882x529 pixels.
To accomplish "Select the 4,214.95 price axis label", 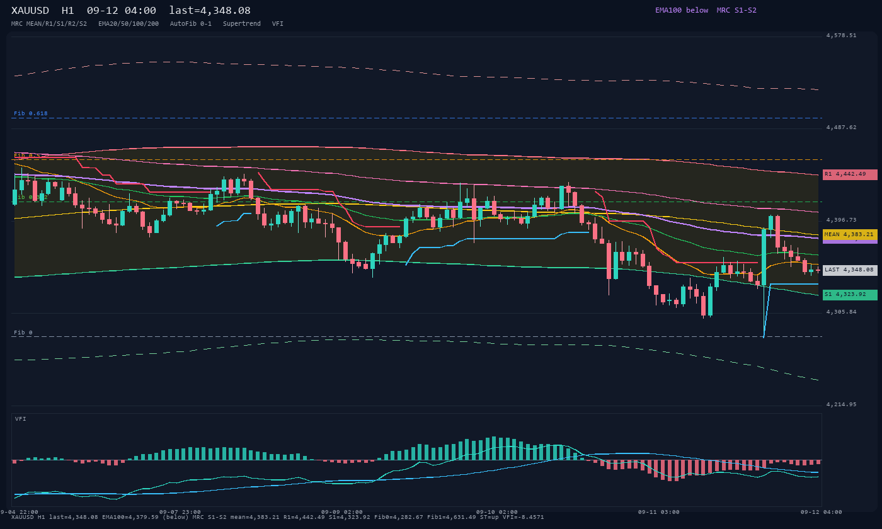I will click(841, 404).
